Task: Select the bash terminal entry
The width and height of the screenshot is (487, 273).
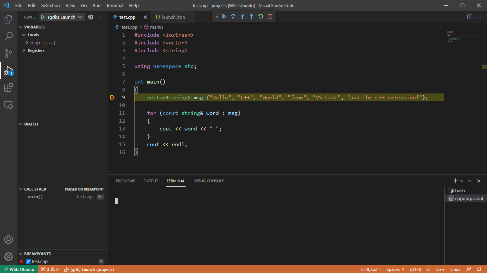Action: click(x=466, y=191)
